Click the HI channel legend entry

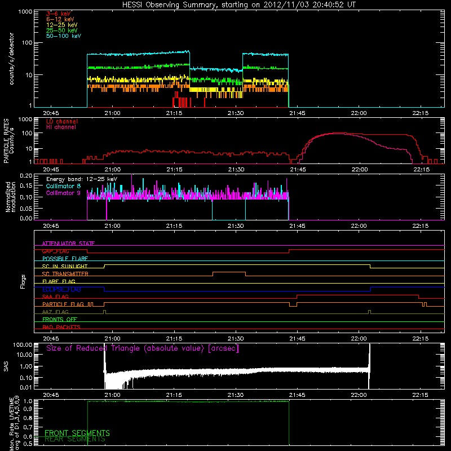(x=61, y=127)
